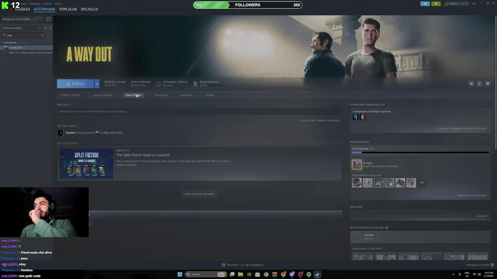This screenshot has width=497, height=279.
Task: Expand install options arrow next to YÜKLE
Action: 97,84
